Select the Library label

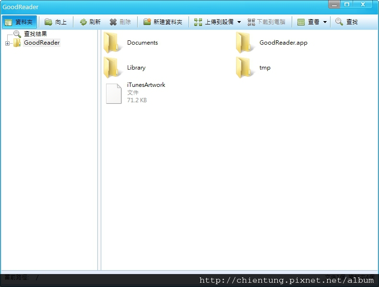tap(136, 68)
